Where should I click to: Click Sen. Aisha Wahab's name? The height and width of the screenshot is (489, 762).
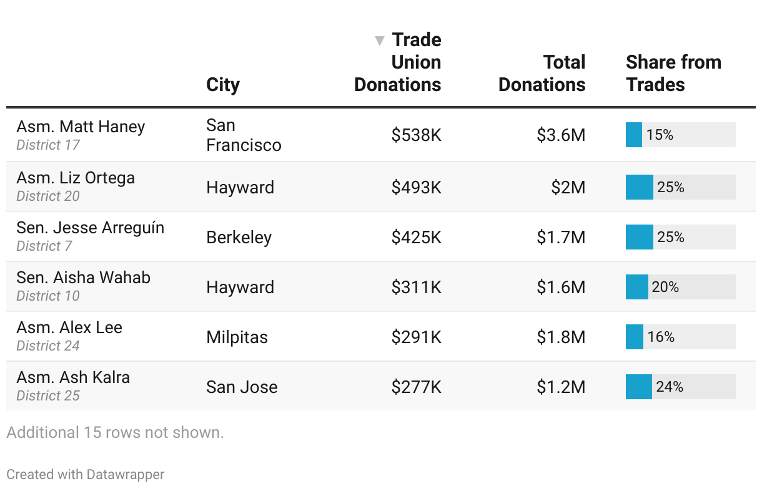coord(83,278)
